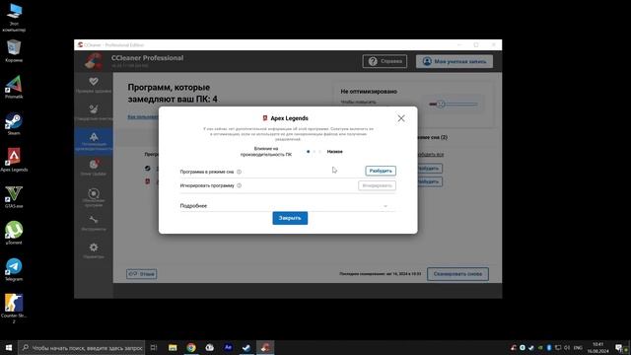Image resolution: width=631 pixels, height=355 pixels.
Task: Click the Apex Legends icon in dialog title
Action: (265, 118)
